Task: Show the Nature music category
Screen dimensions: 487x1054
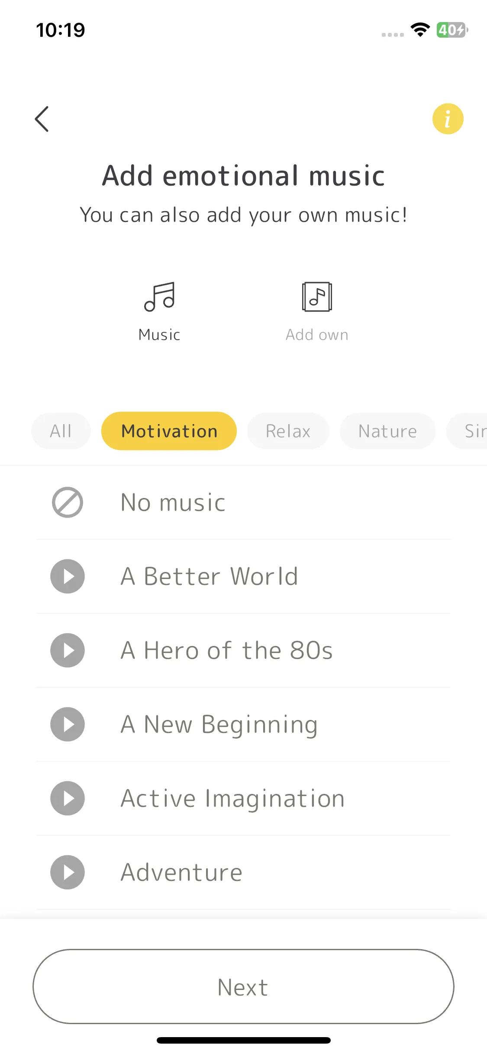Action: 387,431
